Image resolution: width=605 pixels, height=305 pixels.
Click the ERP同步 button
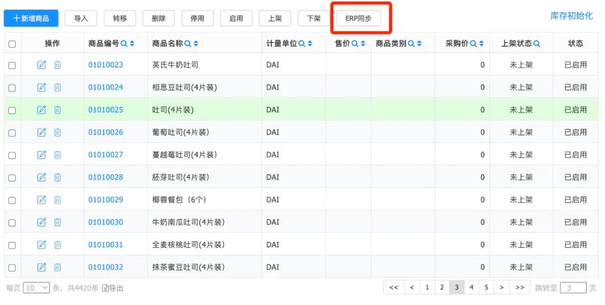pyautogui.click(x=359, y=18)
